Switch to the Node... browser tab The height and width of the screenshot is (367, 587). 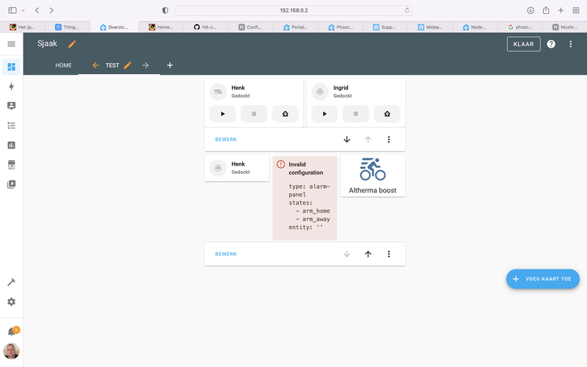(475, 27)
